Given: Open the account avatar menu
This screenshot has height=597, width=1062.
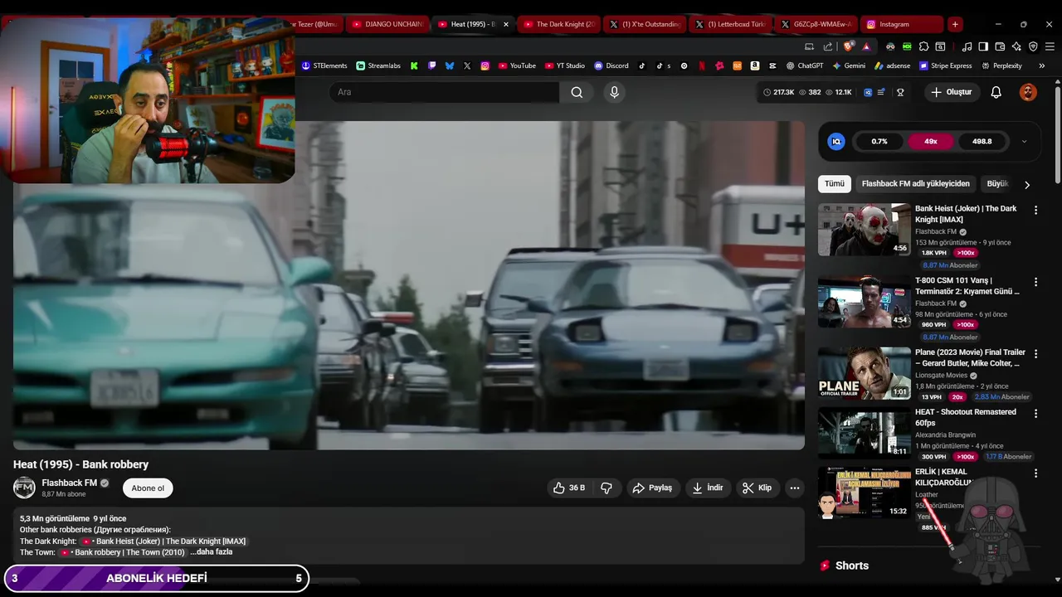Looking at the screenshot, I should click(1028, 92).
